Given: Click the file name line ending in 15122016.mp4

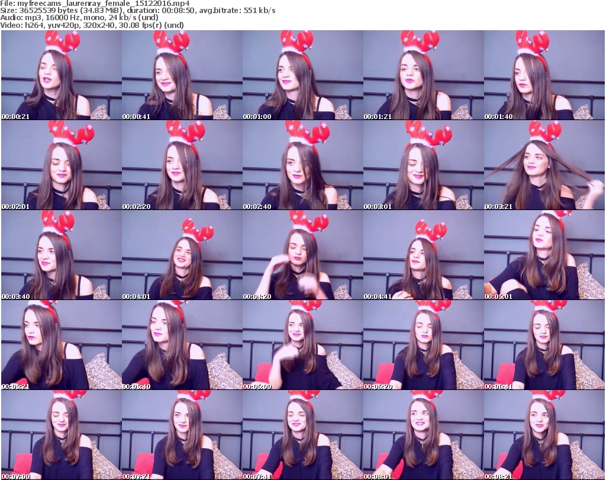Looking at the screenshot, I should click(95, 4).
